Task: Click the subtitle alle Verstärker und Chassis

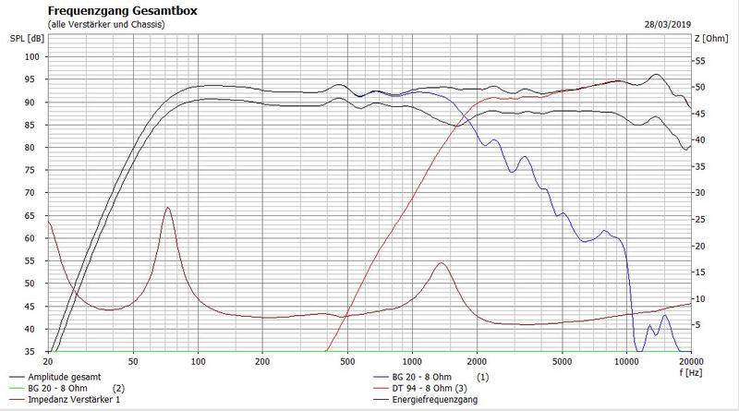Action: pos(106,25)
